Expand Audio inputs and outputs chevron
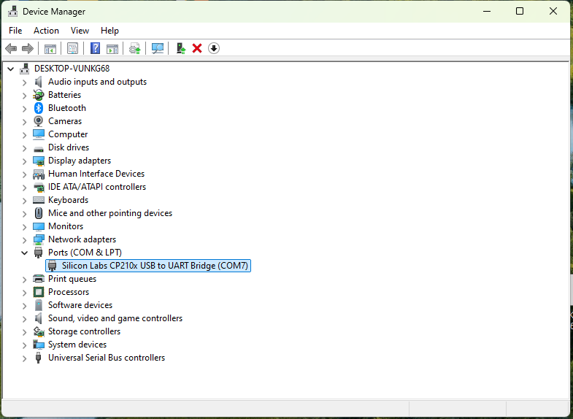The height and width of the screenshot is (419, 573). (25, 82)
